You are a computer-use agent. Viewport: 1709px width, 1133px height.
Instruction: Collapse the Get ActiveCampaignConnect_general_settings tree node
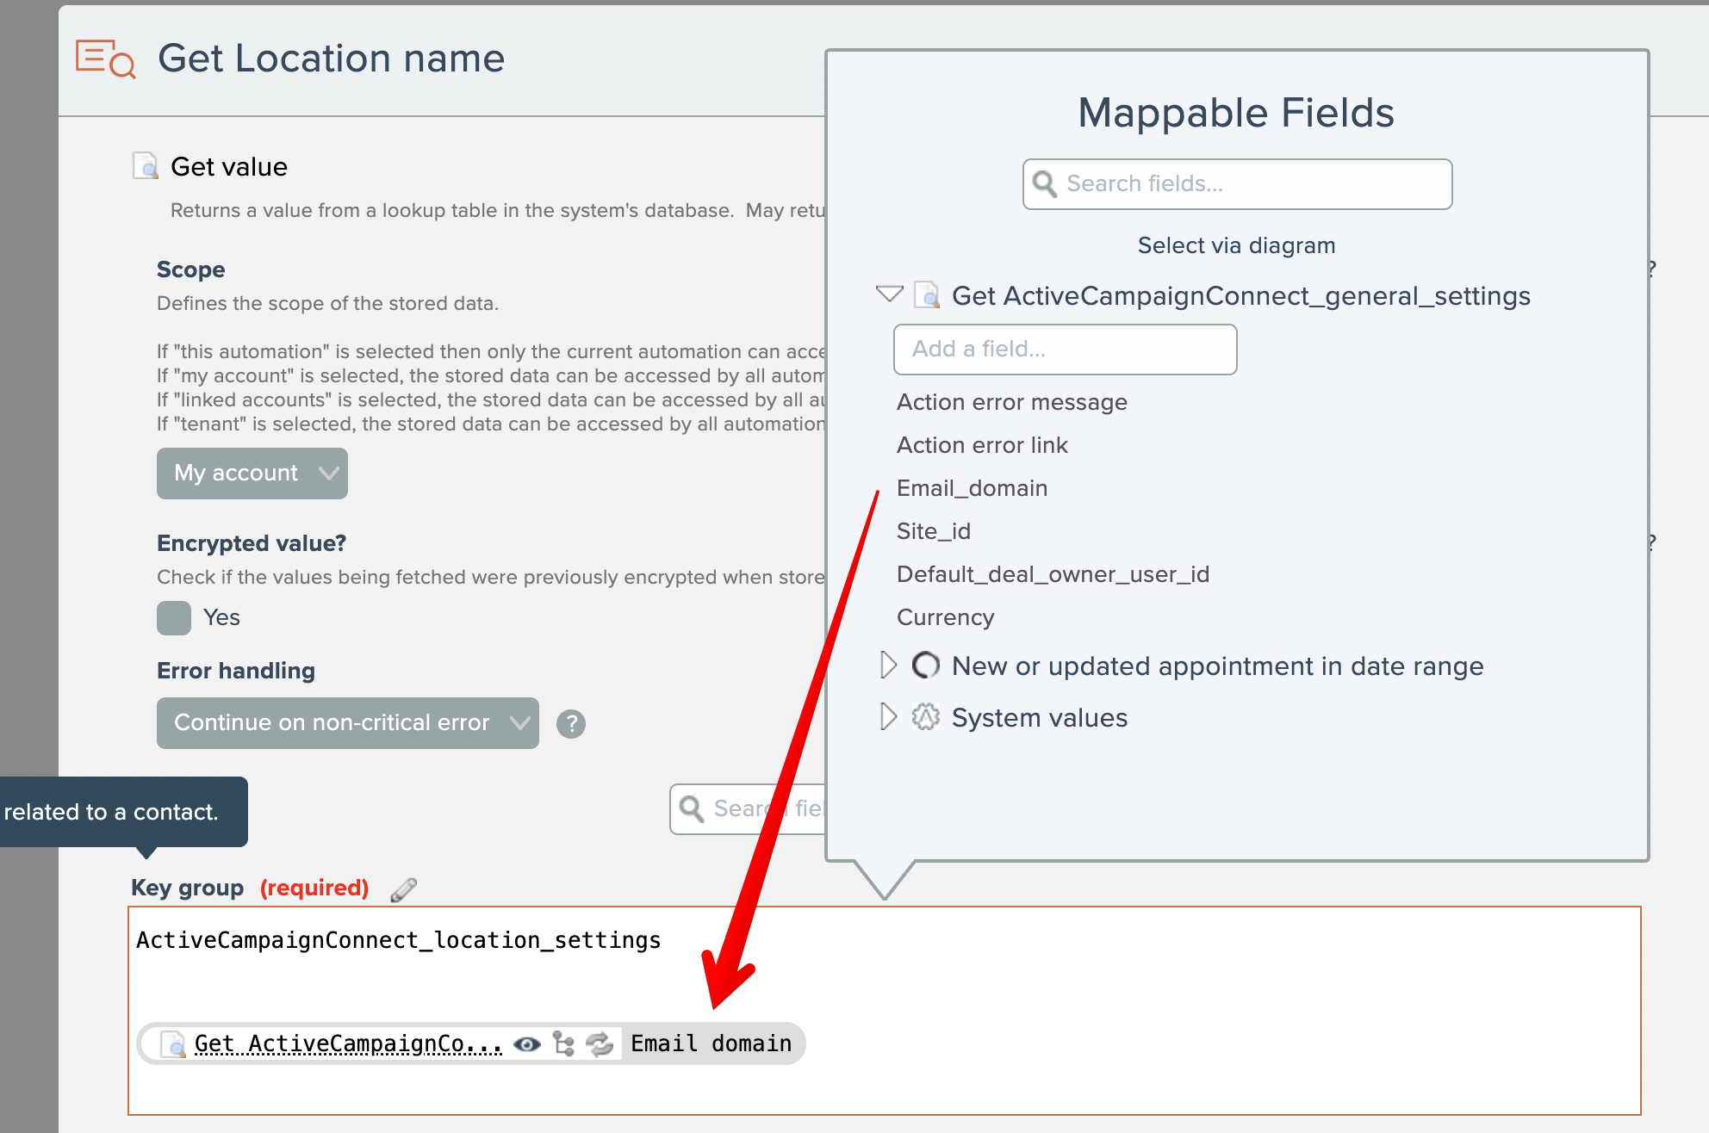tap(888, 294)
